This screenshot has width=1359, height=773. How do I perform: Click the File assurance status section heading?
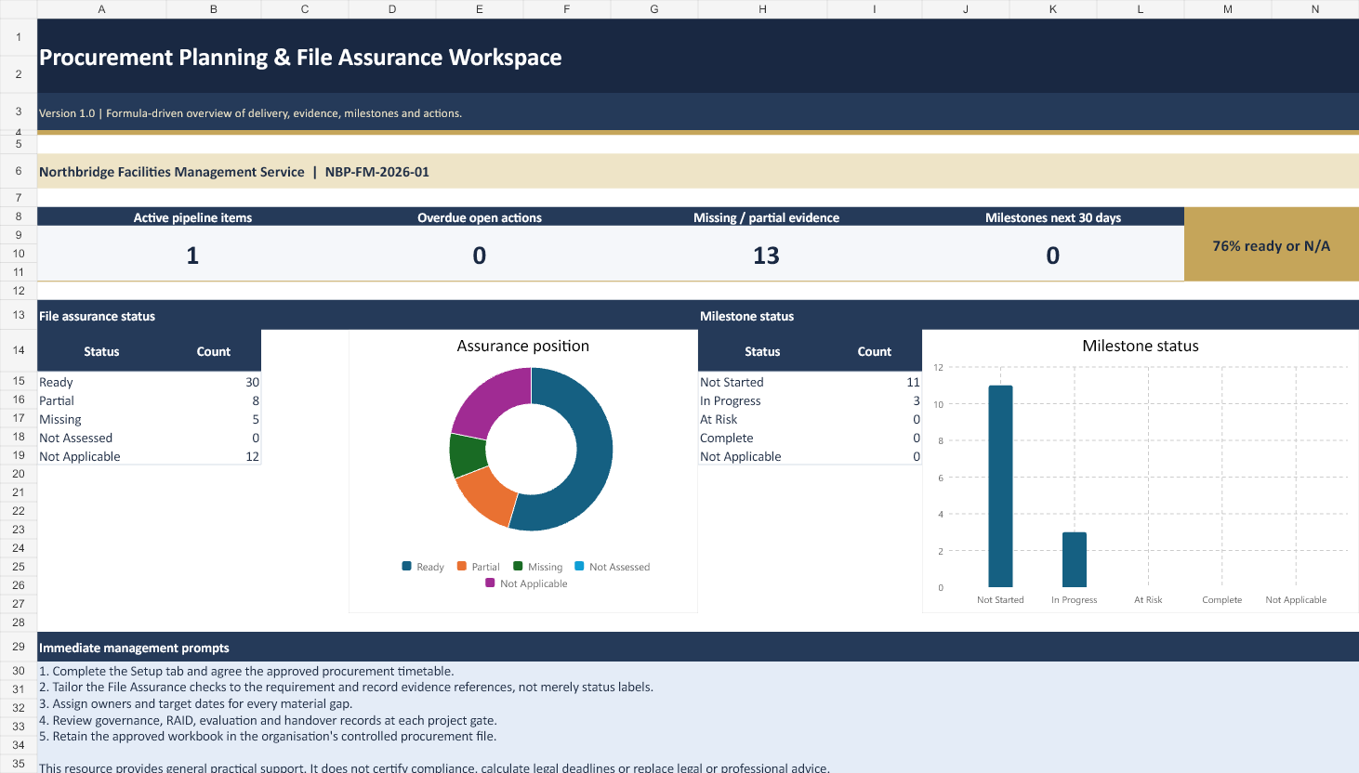coord(97,316)
